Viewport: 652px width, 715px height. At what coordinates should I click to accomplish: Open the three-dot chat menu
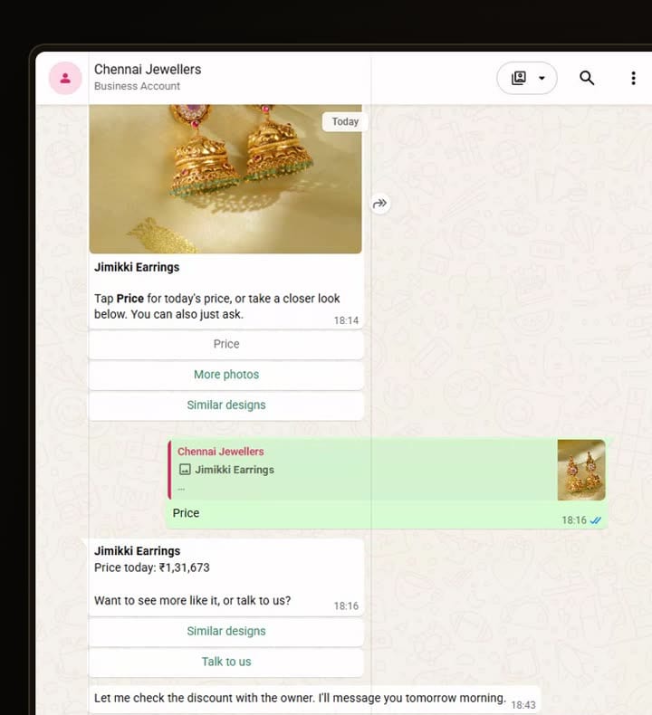633,78
